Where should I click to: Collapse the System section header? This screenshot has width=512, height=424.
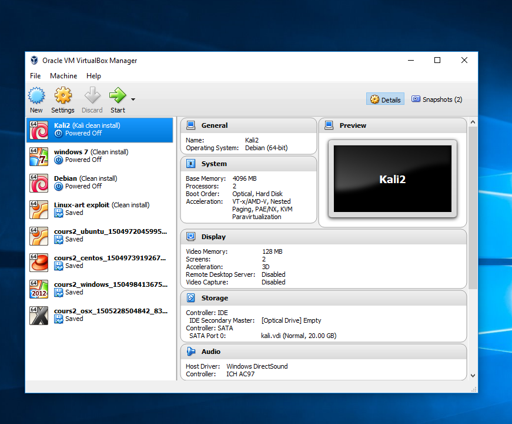[x=213, y=164]
